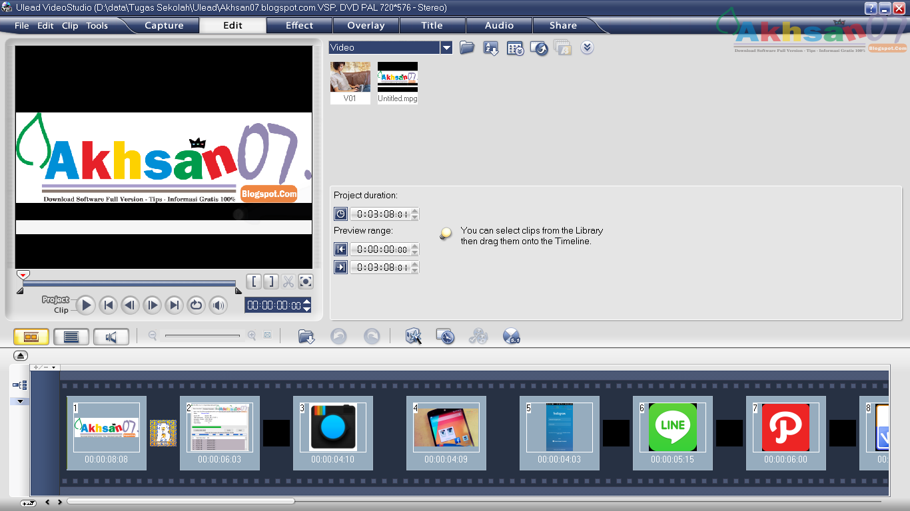Switch to the Overlay step tab
Viewport: 910px width, 511px height.
(366, 25)
